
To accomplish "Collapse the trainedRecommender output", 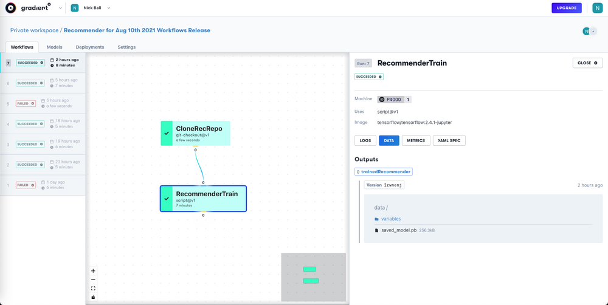I will [384, 171].
